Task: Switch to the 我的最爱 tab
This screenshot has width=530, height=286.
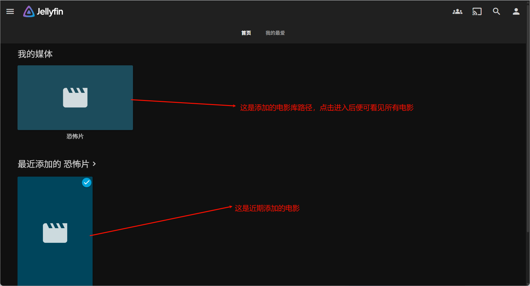Action: tap(275, 33)
